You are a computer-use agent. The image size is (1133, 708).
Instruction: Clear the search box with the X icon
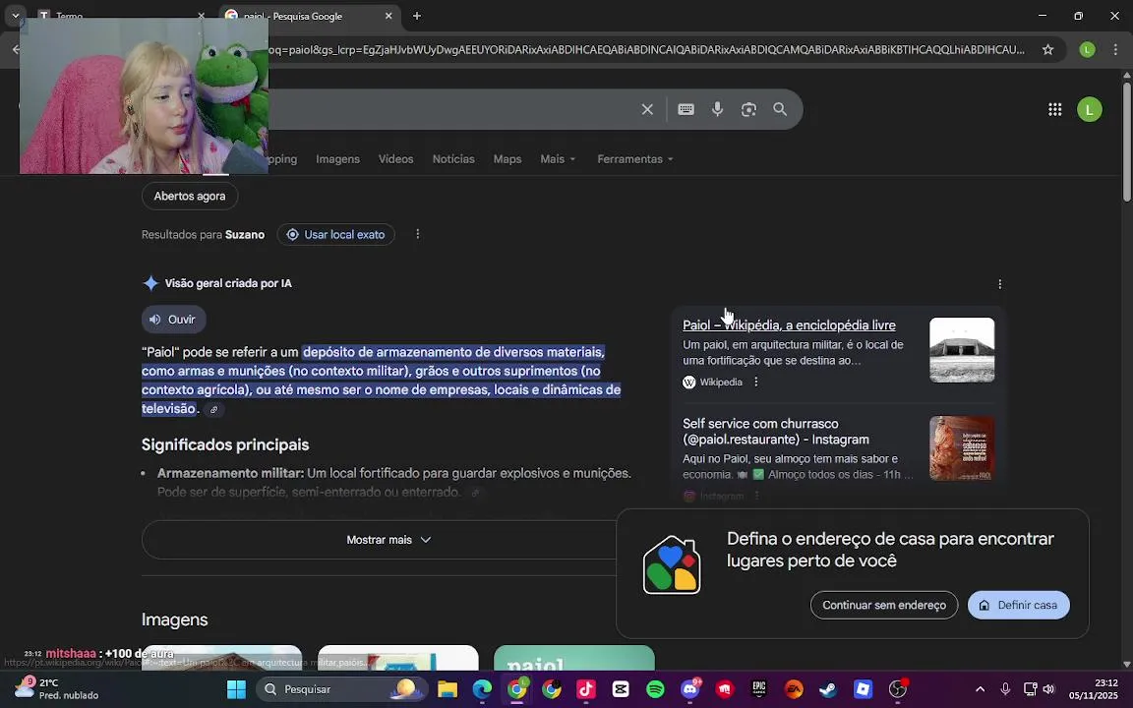pos(647,109)
